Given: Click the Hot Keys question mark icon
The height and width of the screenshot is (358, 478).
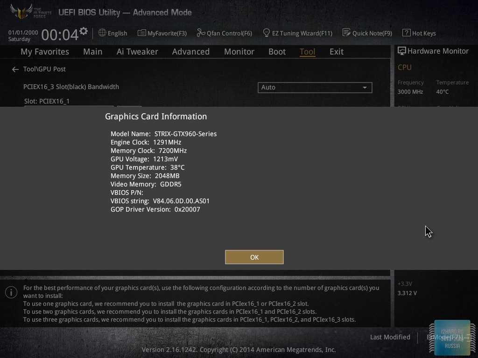Looking at the screenshot, I should click(x=406, y=33).
